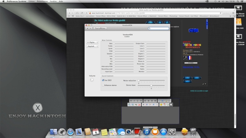Screen dimensions: 246x138
Task: Open 'Re: Hdmi audio sur Nvidia gtx680' link
Action: [x=110, y=21]
